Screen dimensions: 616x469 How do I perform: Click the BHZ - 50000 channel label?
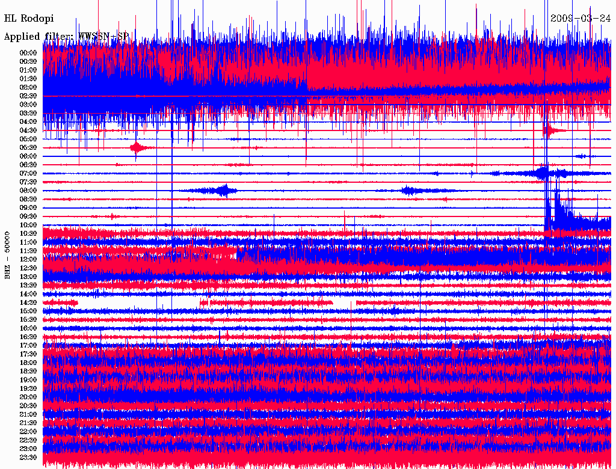click(x=7, y=256)
